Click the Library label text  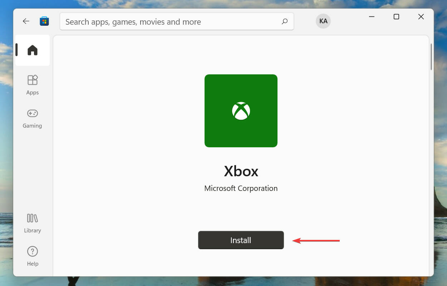point(32,230)
